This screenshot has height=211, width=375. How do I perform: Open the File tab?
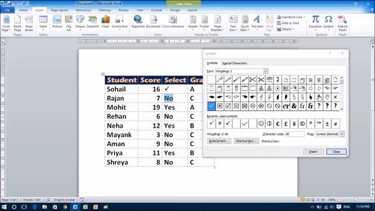click(x=7, y=11)
